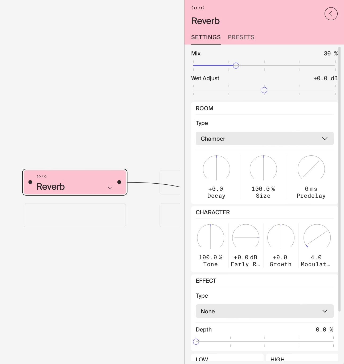Click the output port on the Reverb node
Screen dimensions: 344x364
[119, 182]
